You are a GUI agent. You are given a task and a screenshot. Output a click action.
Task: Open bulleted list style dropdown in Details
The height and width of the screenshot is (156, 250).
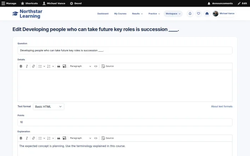(44, 66)
